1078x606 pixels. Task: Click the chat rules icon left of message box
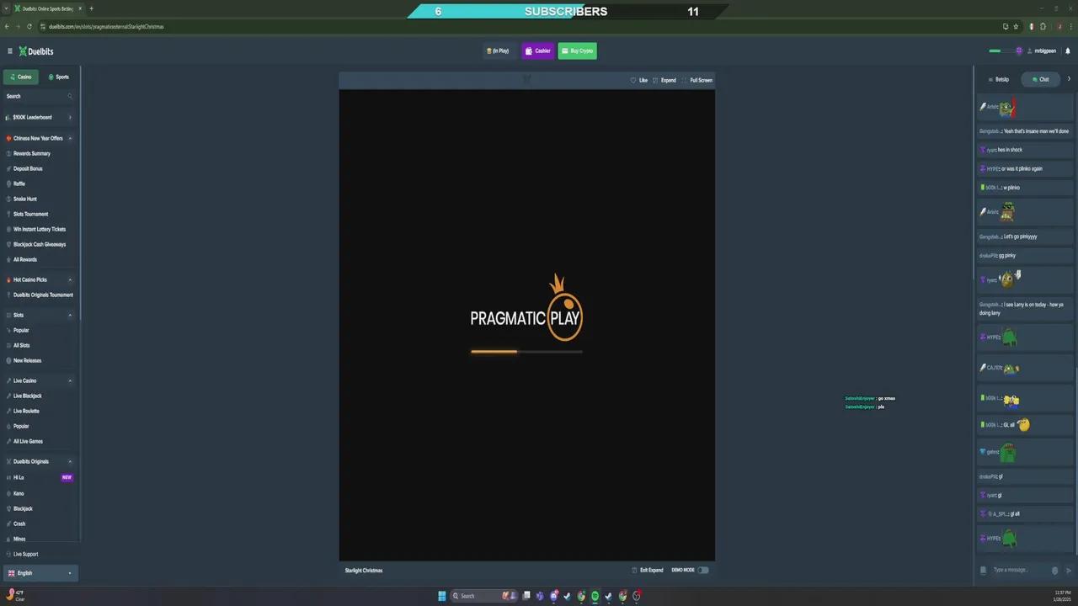[x=983, y=571]
